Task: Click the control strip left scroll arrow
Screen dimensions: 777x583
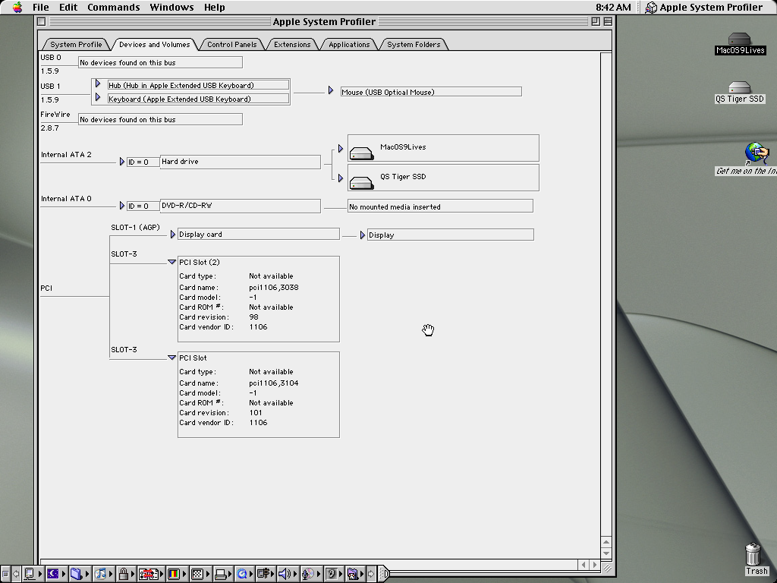Action: [16, 574]
